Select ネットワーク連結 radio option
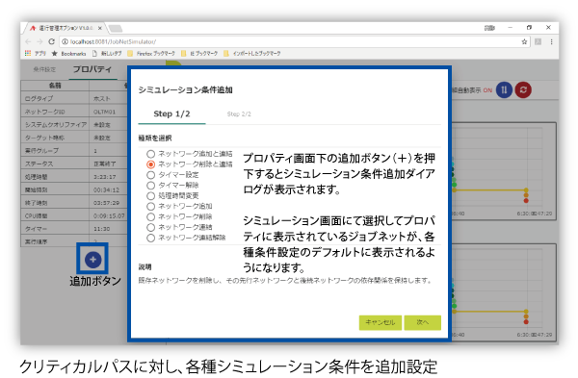The image size is (578, 378). coord(150,227)
